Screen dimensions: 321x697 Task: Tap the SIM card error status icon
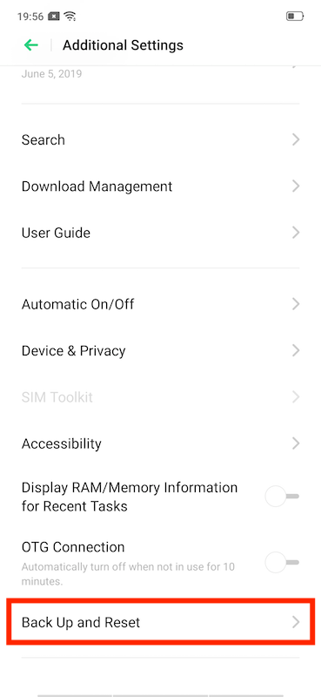pyautogui.click(x=54, y=17)
